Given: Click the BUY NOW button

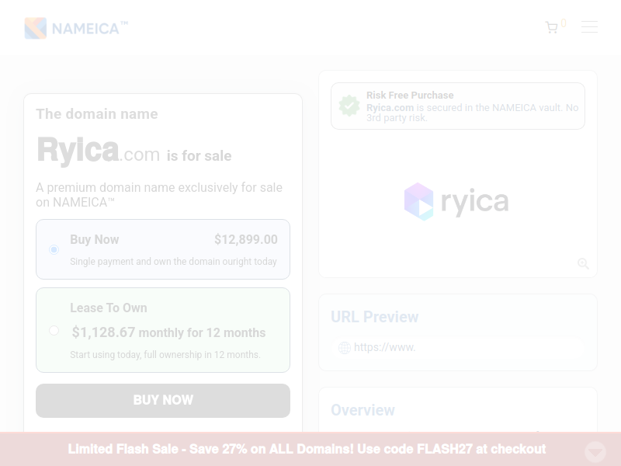Looking at the screenshot, I should point(163,401).
